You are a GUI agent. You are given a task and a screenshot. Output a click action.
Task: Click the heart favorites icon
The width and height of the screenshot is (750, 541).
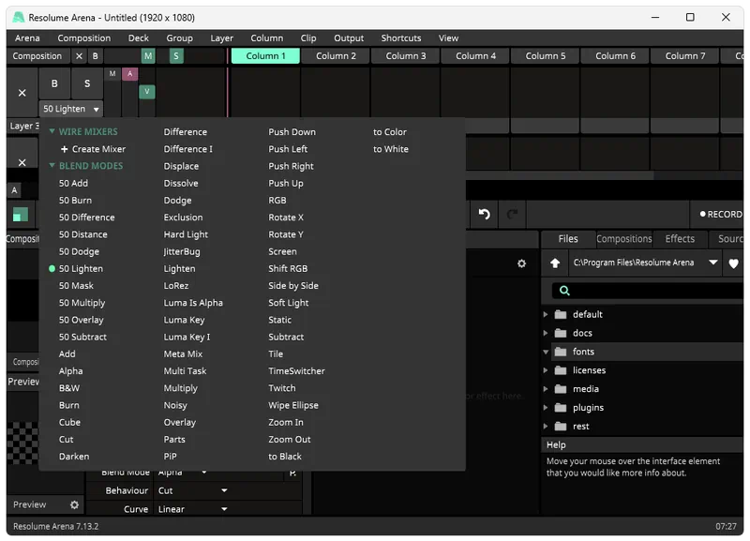733,263
